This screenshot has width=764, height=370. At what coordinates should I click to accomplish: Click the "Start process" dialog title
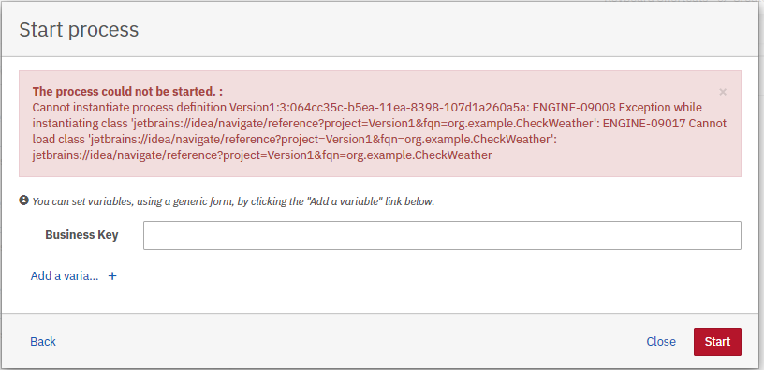[x=79, y=29]
